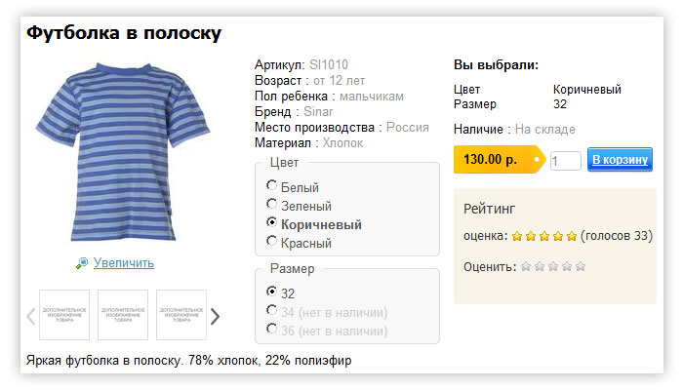Add item with В корзину button
Viewport: 683px width, 390px height.
[x=620, y=160]
